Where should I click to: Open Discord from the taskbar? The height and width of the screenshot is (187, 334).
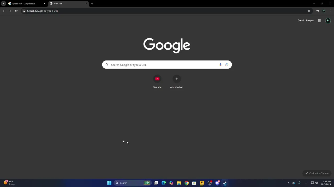[217, 183]
